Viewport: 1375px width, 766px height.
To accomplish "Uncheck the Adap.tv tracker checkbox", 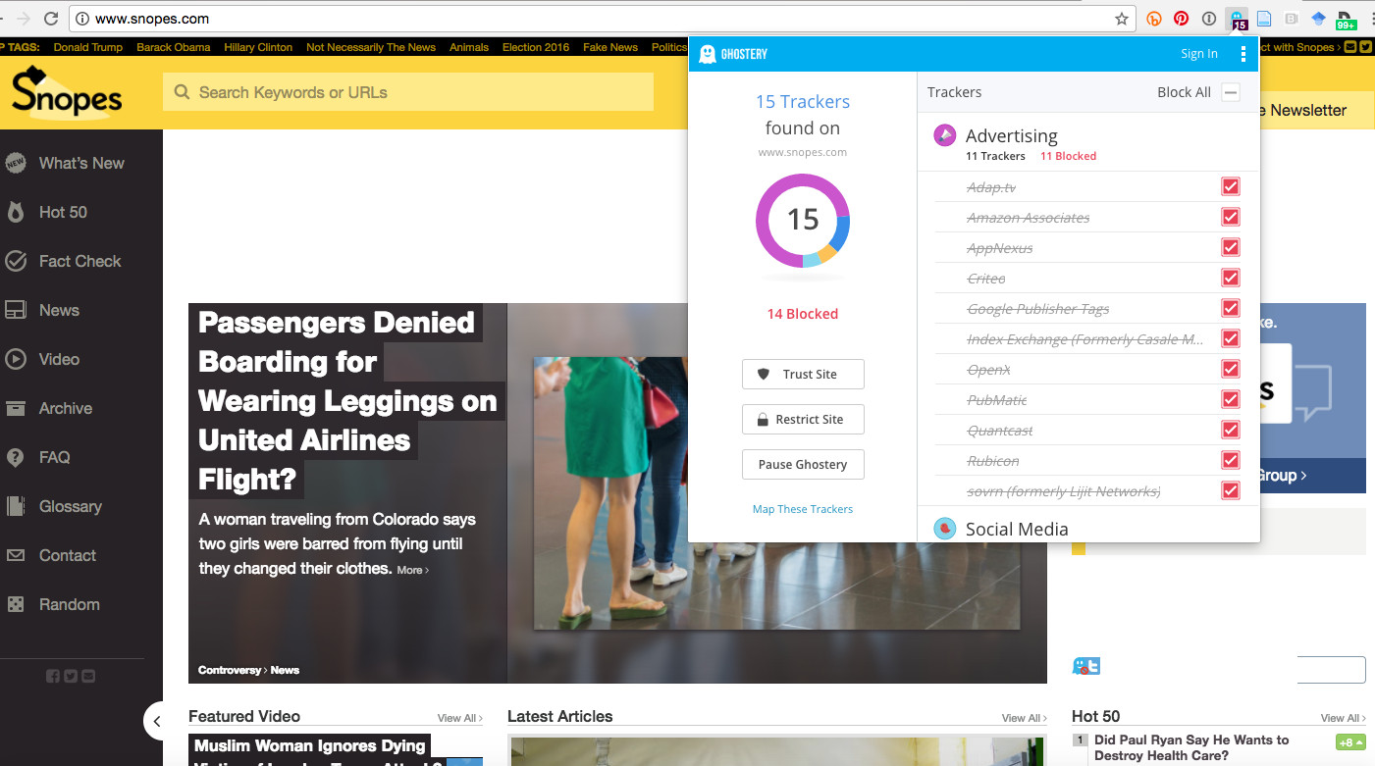I will (1230, 186).
